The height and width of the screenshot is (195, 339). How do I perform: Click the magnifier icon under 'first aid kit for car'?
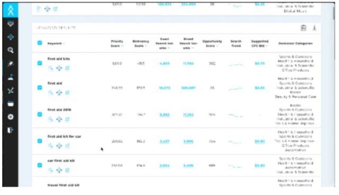[51, 146]
